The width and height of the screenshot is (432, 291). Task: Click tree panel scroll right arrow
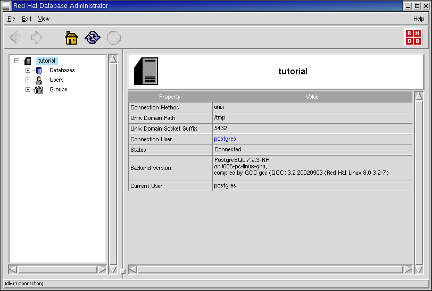coord(102,270)
